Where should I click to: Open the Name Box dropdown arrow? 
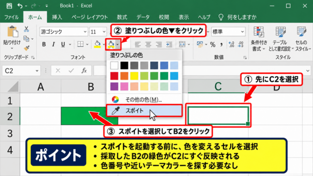coord(37,71)
